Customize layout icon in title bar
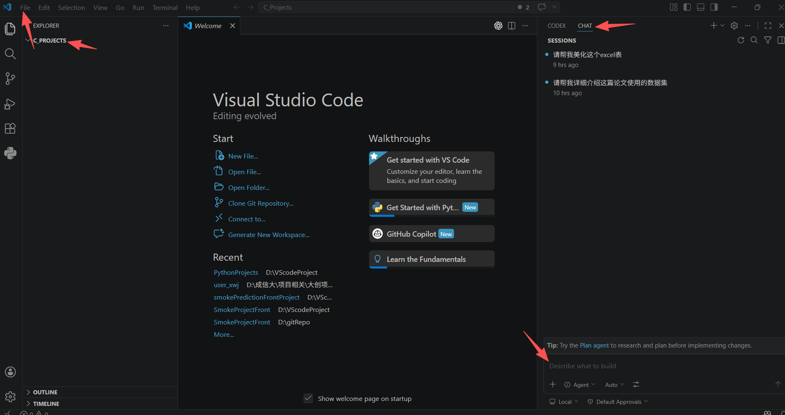The height and width of the screenshot is (415, 785). 674,7
